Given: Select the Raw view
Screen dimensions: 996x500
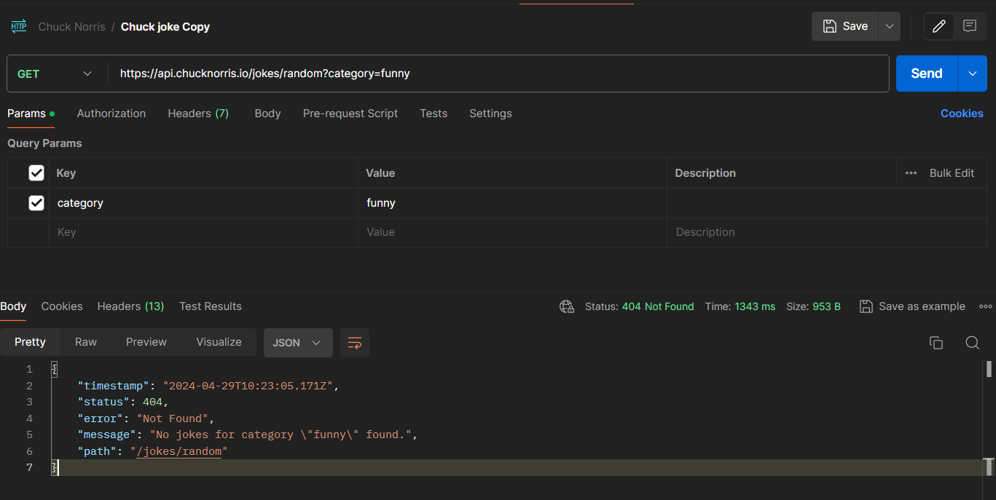Looking at the screenshot, I should coord(86,342).
